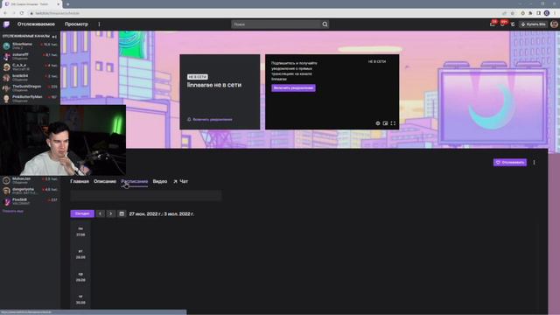Open MuhanJan channel in sidebar
This screenshot has width=560, height=315.
coord(30,180)
